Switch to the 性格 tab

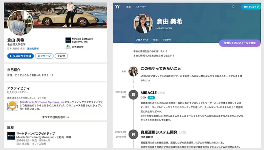click(x=155, y=40)
